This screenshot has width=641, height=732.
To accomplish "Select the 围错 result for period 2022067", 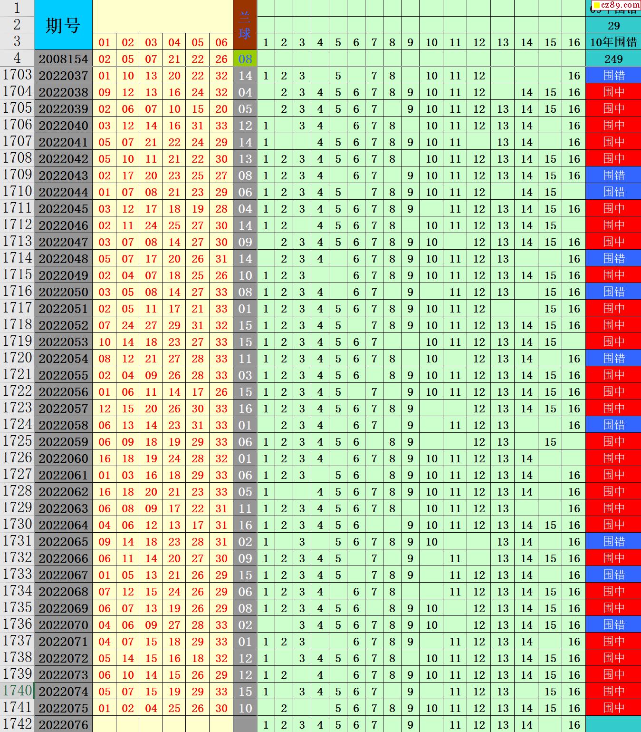I will [x=613, y=575].
